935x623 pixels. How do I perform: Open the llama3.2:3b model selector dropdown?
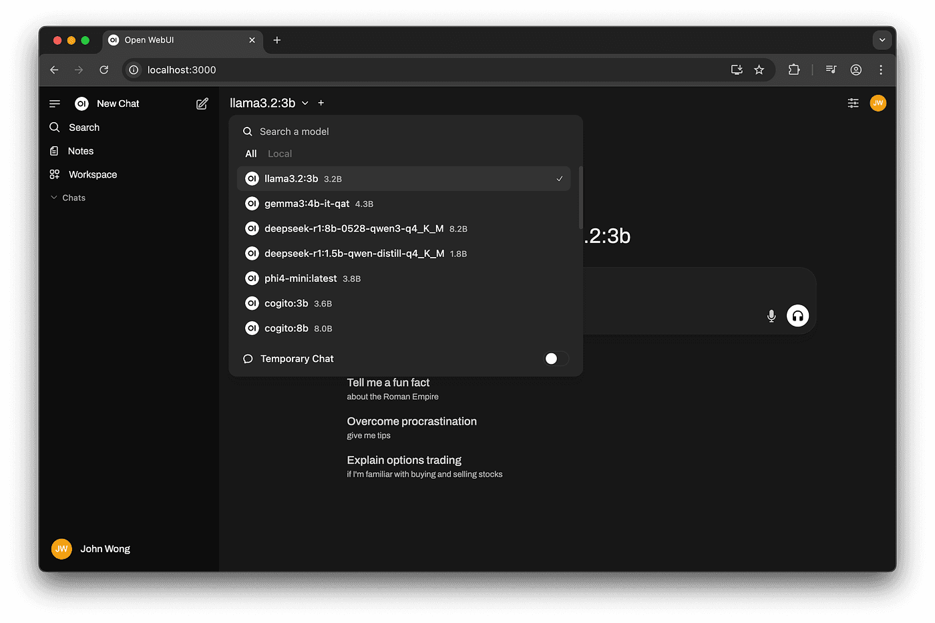[269, 103]
